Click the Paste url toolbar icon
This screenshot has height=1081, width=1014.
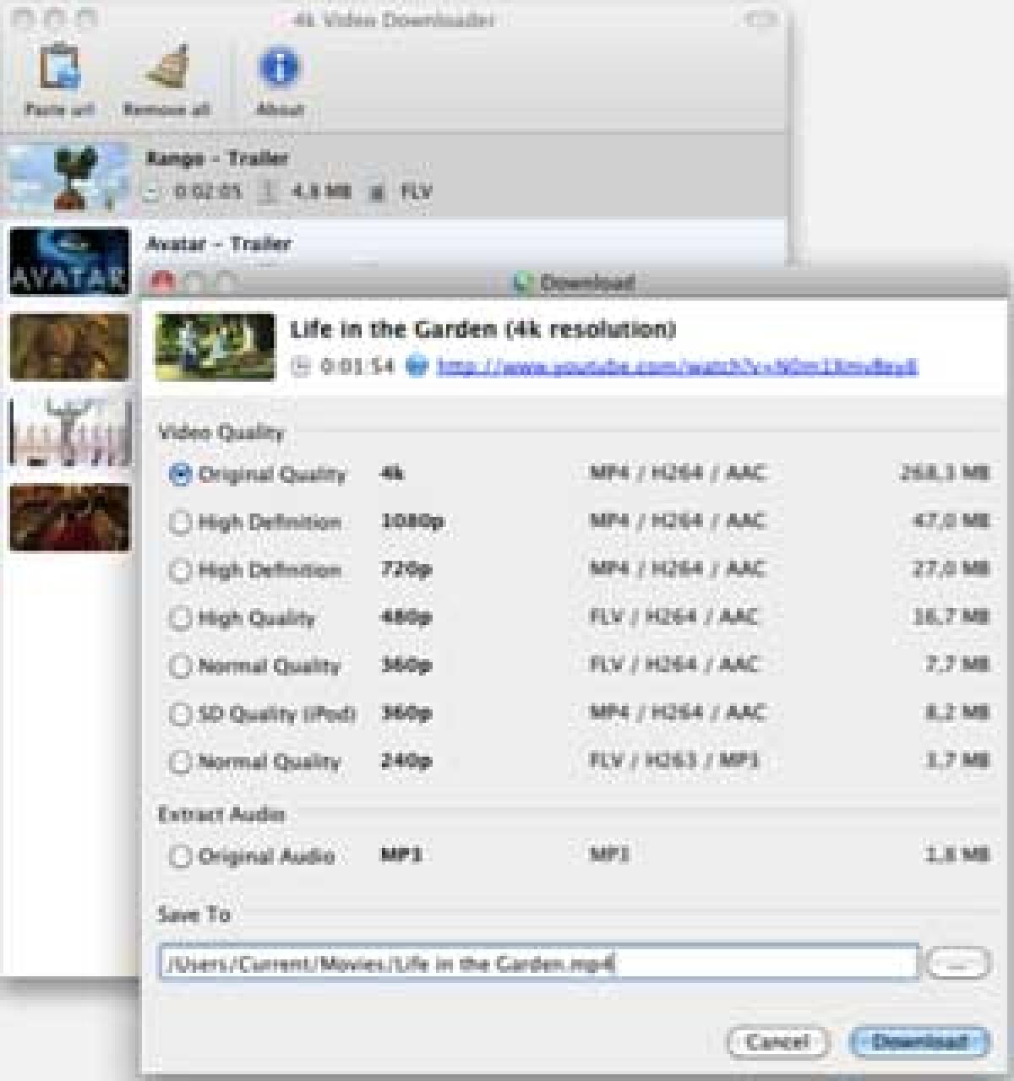pos(59,68)
